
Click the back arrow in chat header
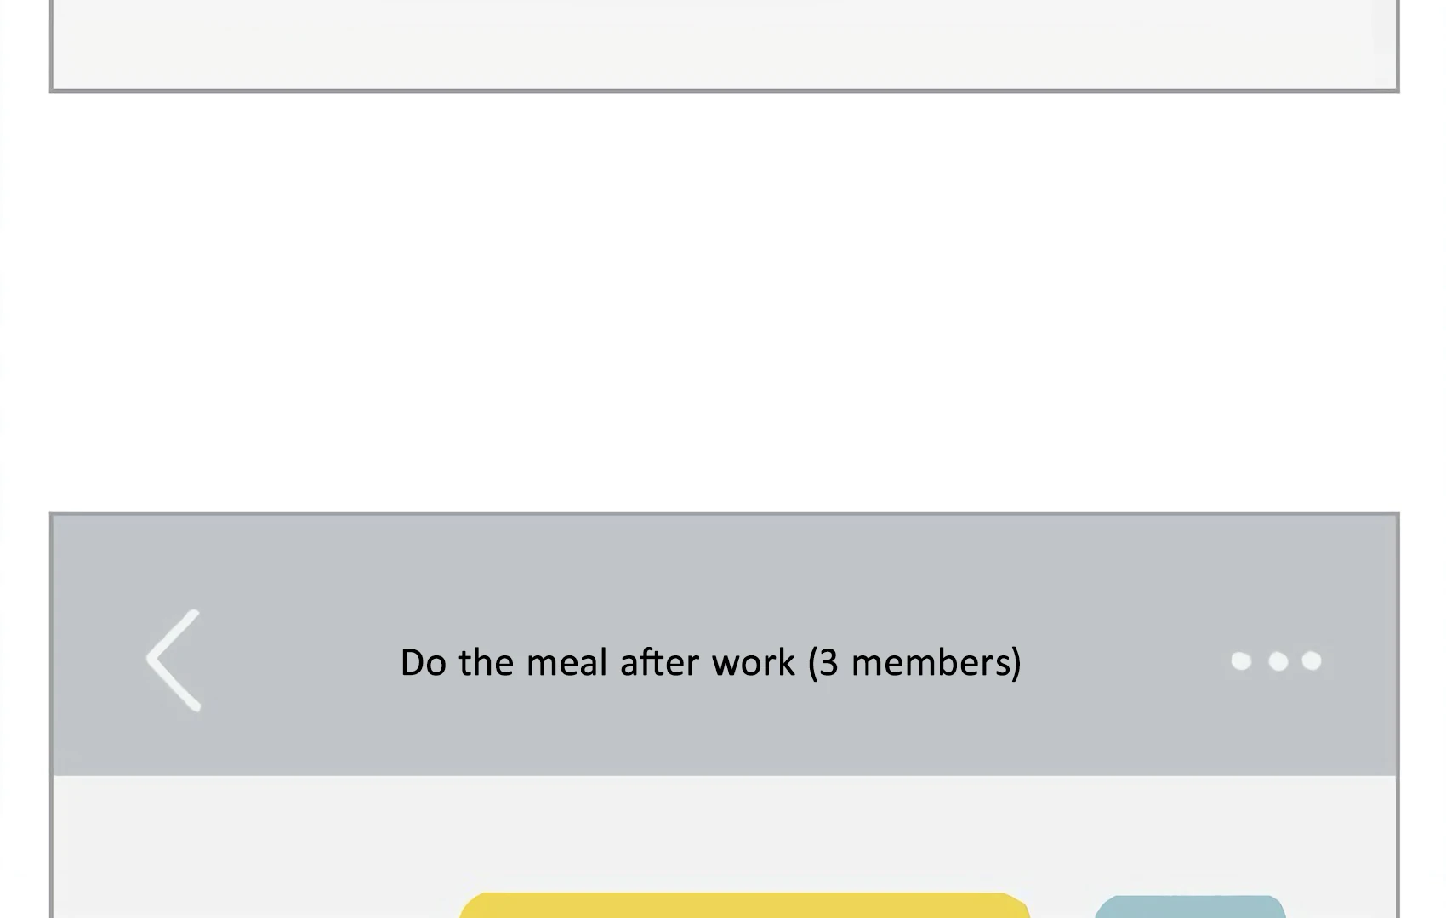point(174,660)
